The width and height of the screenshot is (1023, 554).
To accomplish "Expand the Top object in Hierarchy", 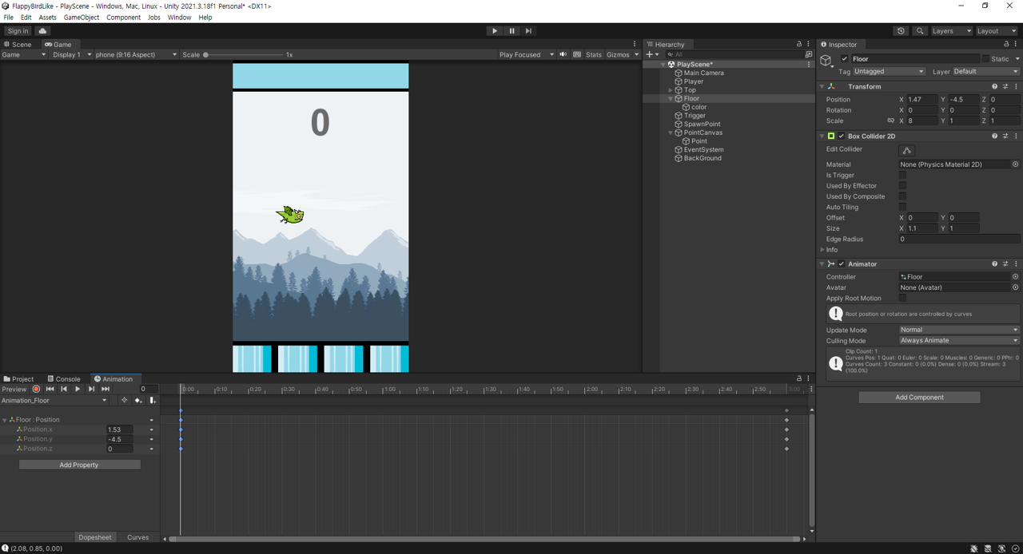I will 671,90.
